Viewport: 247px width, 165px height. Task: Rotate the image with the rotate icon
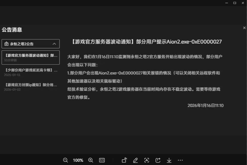point(124,160)
